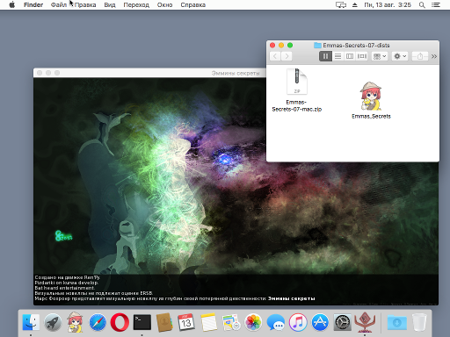Open the Переход menu
Viewport: 450px width, 337px height.
click(x=136, y=5)
